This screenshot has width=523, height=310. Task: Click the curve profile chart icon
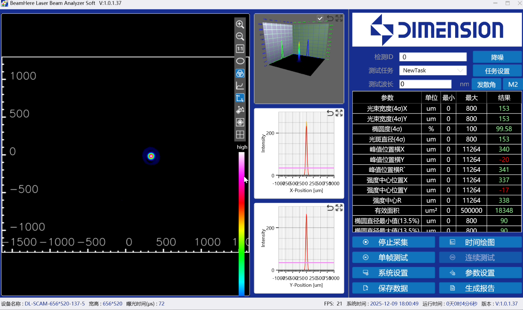tap(240, 85)
